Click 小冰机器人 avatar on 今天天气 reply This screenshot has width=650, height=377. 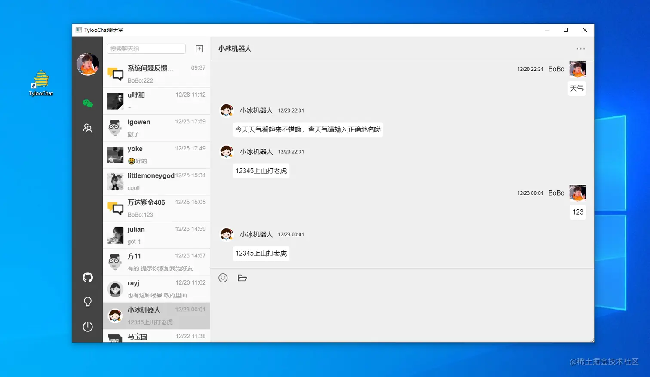coord(227,110)
